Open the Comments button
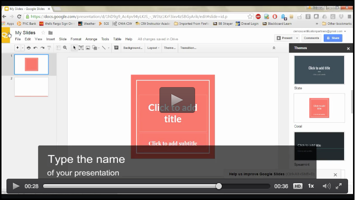355x200 pixels. pos(311,38)
